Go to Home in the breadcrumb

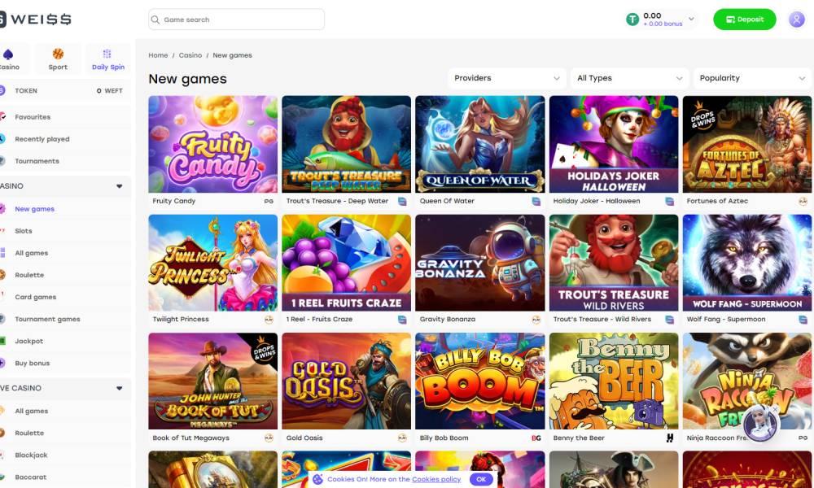[158, 55]
